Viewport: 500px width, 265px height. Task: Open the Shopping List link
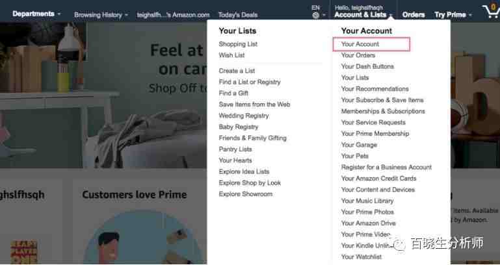tap(238, 44)
